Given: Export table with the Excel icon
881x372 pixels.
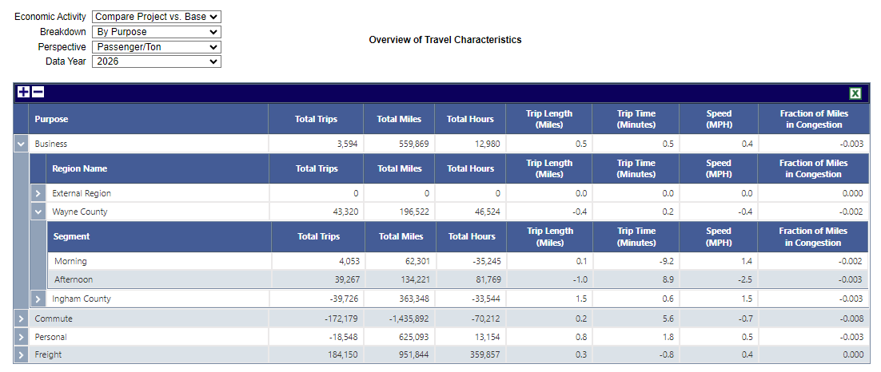Looking at the screenshot, I should (x=855, y=93).
